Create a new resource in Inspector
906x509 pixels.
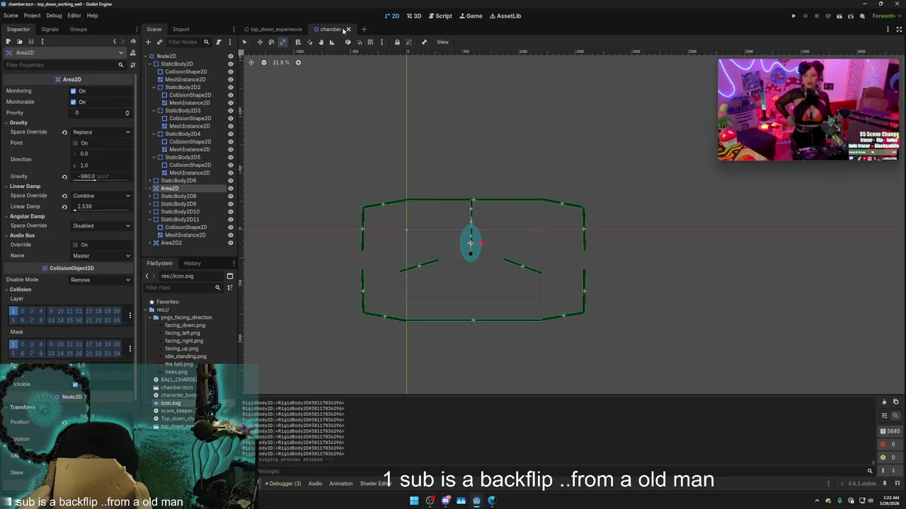(x=8, y=42)
